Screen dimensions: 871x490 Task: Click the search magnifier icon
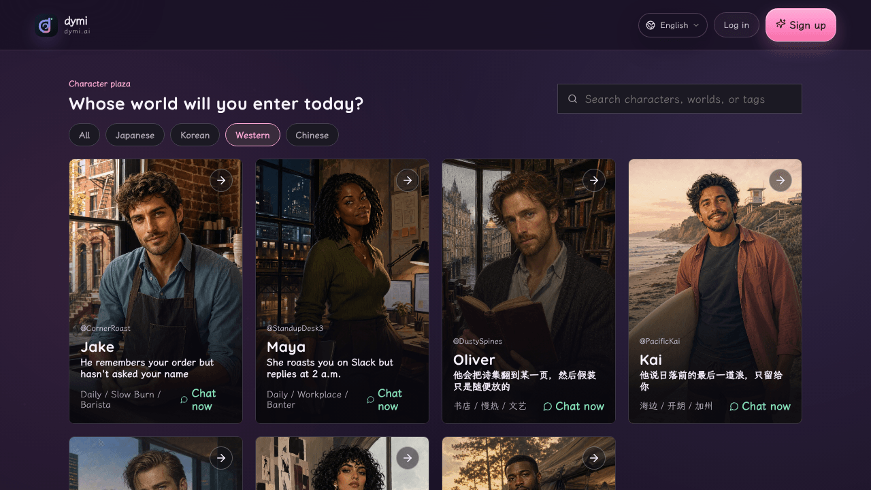click(573, 99)
